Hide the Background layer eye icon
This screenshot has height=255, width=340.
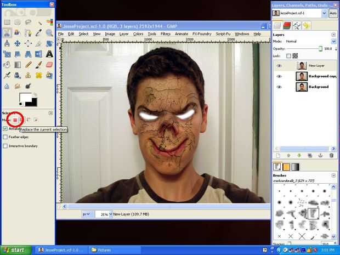[x=279, y=87]
